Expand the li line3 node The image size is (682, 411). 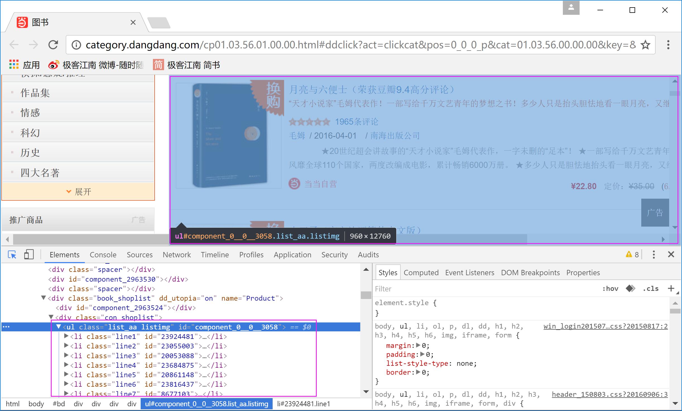tap(66, 355)
